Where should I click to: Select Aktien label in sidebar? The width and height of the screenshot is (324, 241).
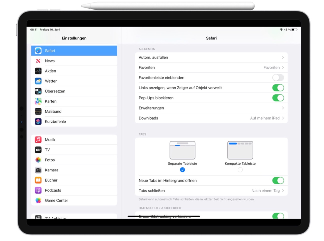pyautogui.click(x=50, y=71)
